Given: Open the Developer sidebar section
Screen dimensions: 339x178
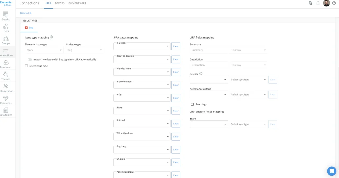Looking at the screenshot, I should (6, 64).
